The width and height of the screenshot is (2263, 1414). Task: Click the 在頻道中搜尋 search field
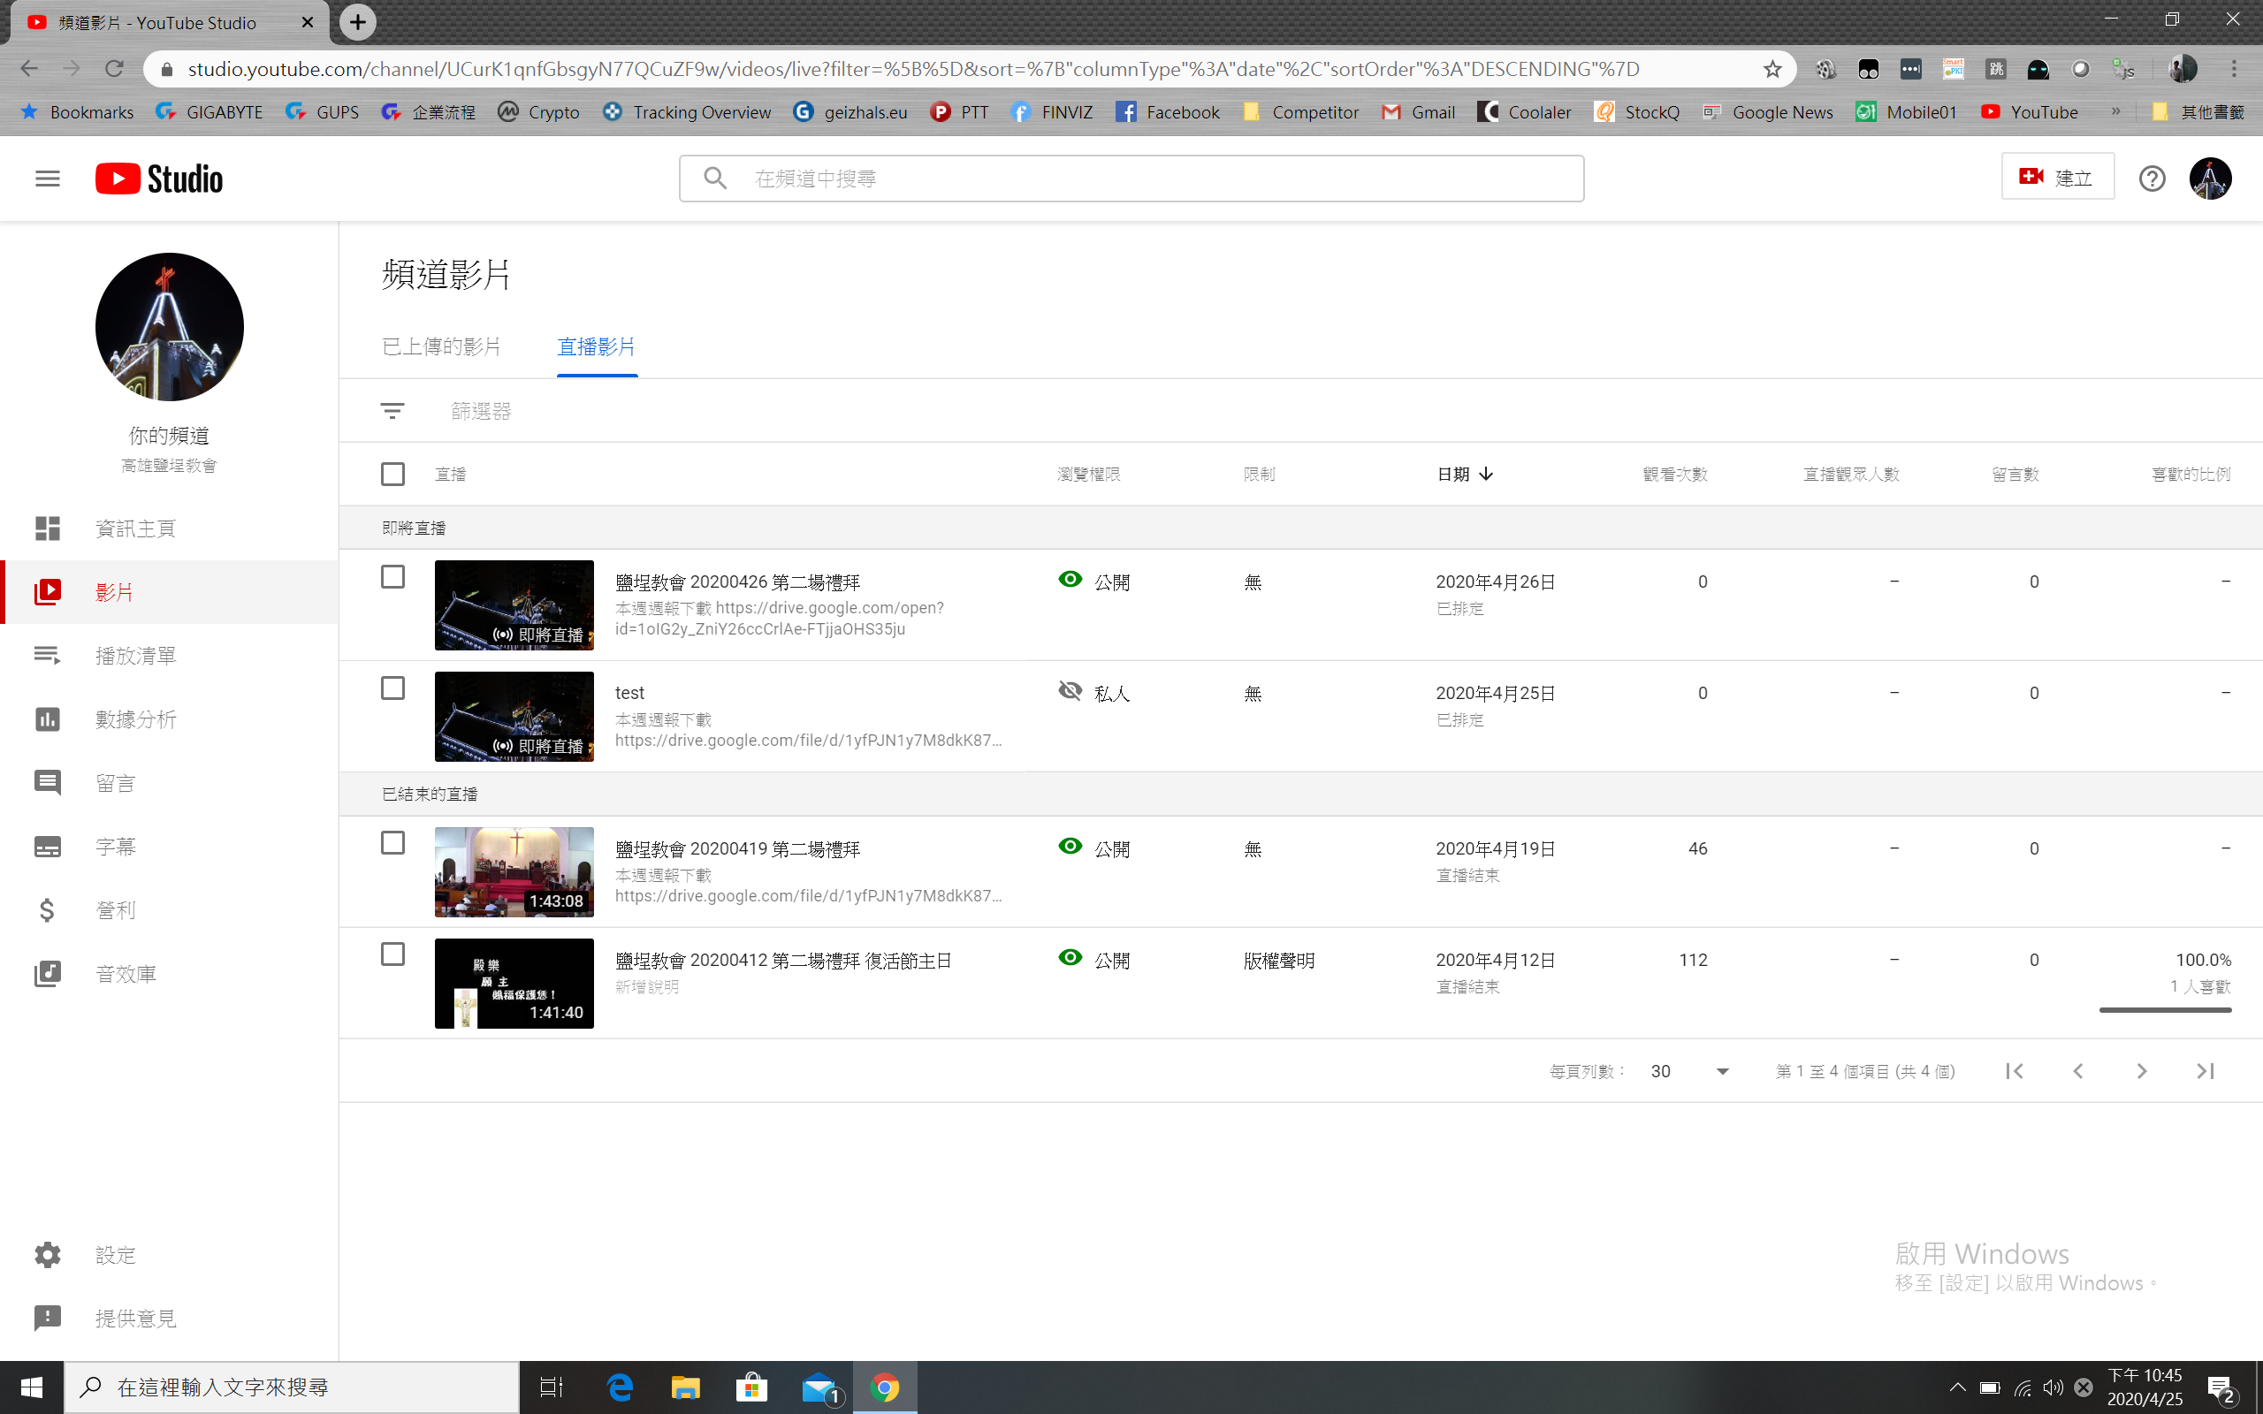[x=1131, y=178]
